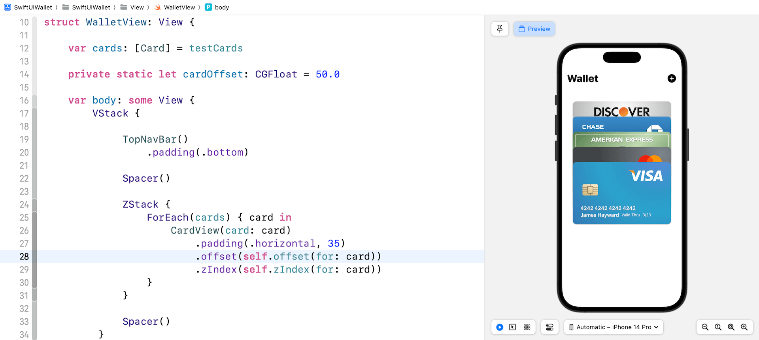Click the WalletView struct name
This screenshot has height=340, width=759.
coord(116,22)
